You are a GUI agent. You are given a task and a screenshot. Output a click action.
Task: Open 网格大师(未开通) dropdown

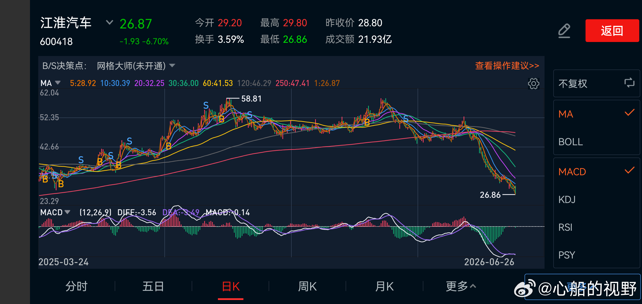tap(136, 66)
